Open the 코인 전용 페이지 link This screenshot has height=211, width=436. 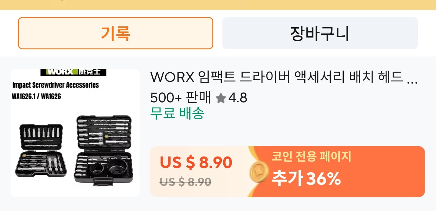pyautogui.click(x=311, y=157)
